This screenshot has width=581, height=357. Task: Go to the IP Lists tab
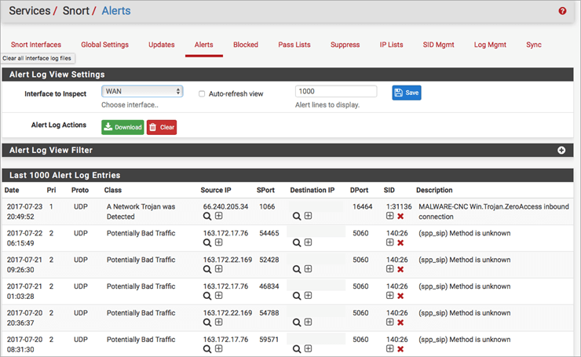coord(391,45)
